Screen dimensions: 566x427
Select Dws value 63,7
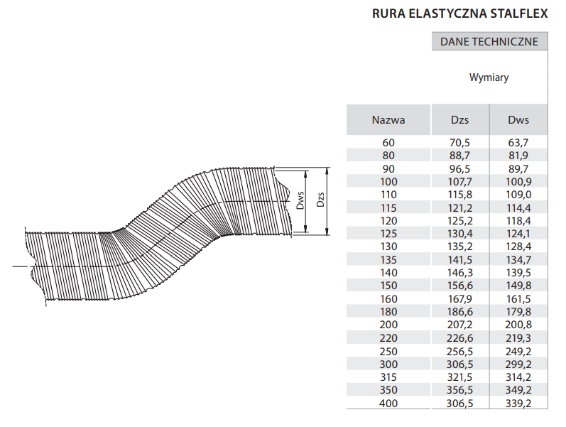click(x=518, y=143)
